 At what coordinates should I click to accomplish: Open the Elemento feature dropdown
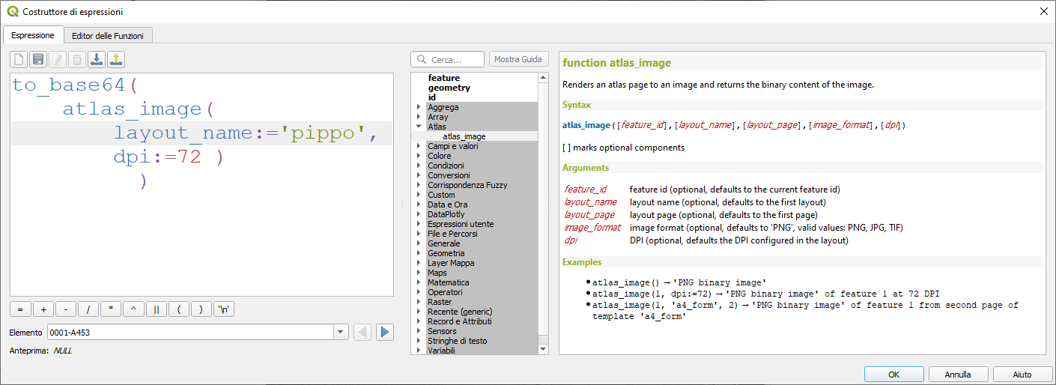[x=341, y=332]
